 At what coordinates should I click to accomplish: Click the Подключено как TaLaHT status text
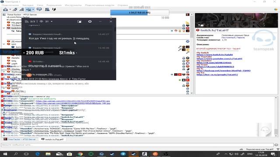(x=259, y=149)
